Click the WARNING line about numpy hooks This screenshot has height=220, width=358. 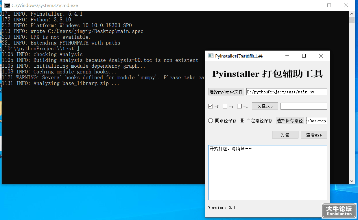click(x=103, y=77)
